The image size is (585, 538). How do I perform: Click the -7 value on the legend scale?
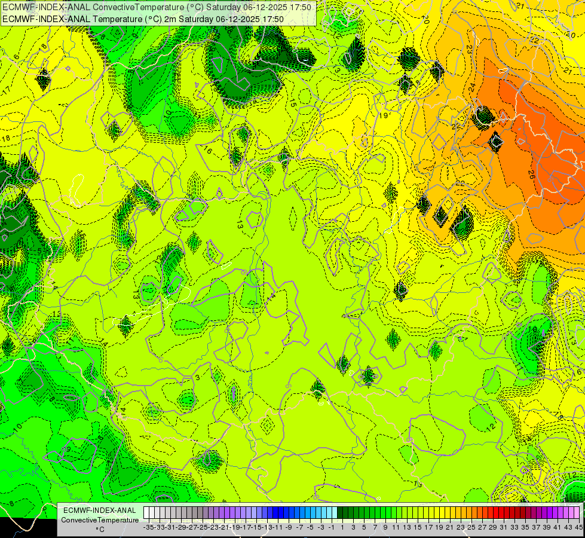coord(299,527)
